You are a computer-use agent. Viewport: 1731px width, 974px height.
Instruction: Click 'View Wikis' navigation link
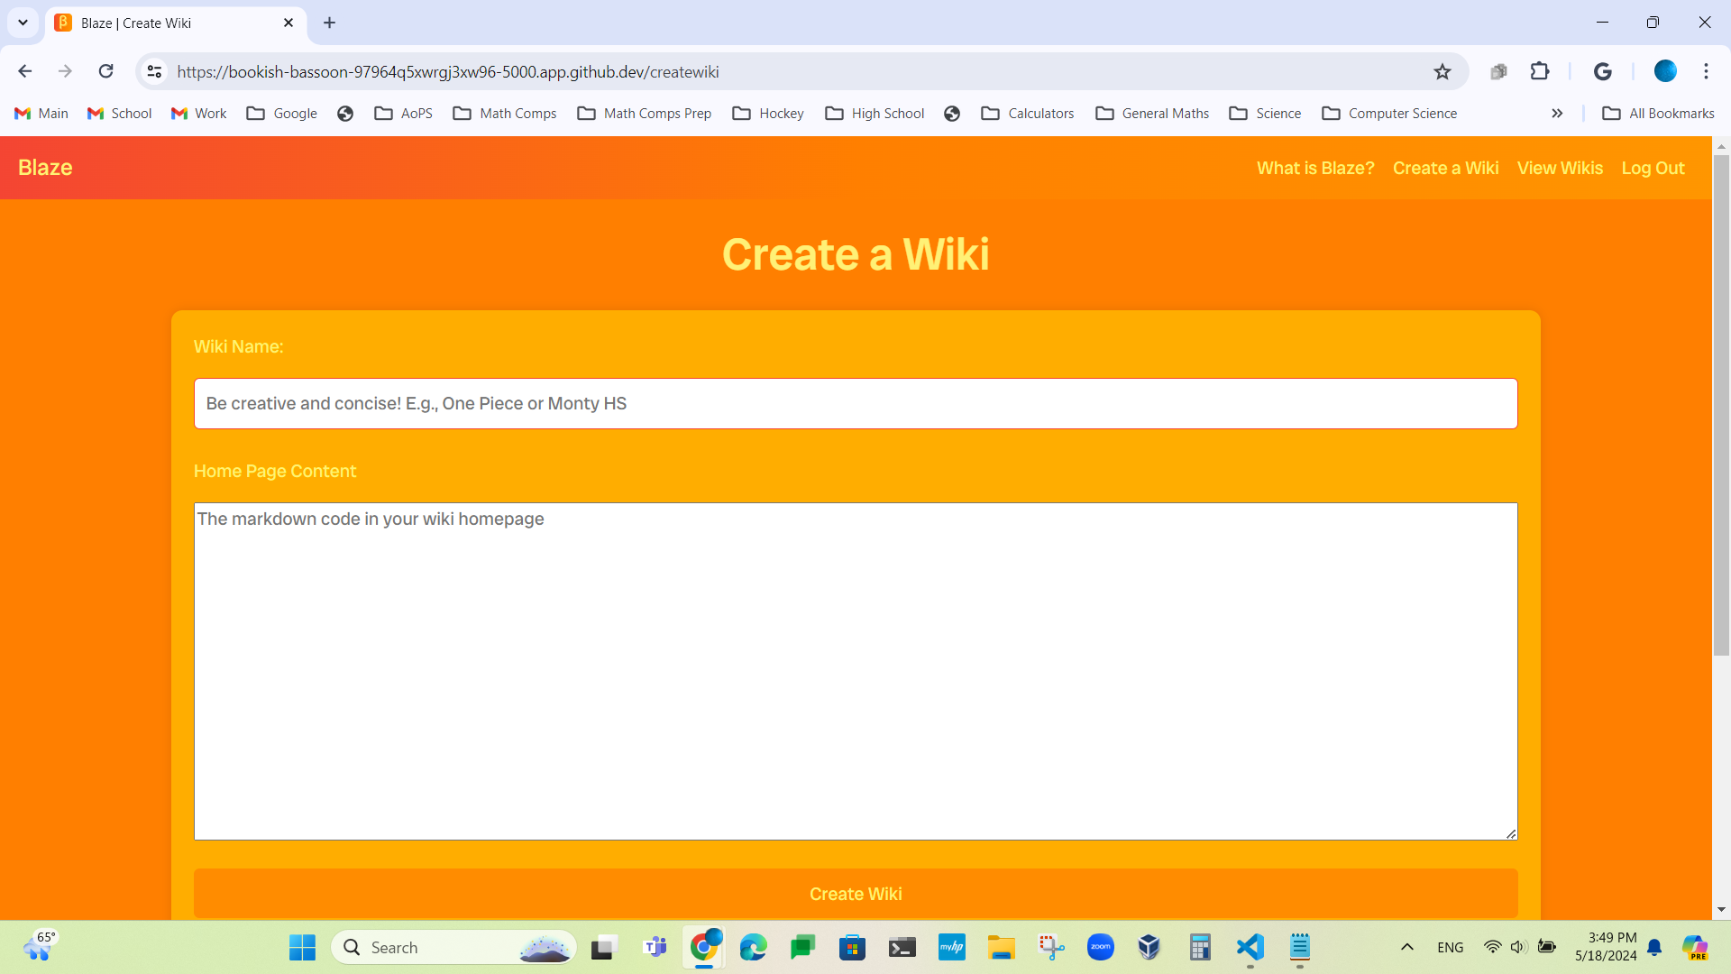[x=1560, y=168]
